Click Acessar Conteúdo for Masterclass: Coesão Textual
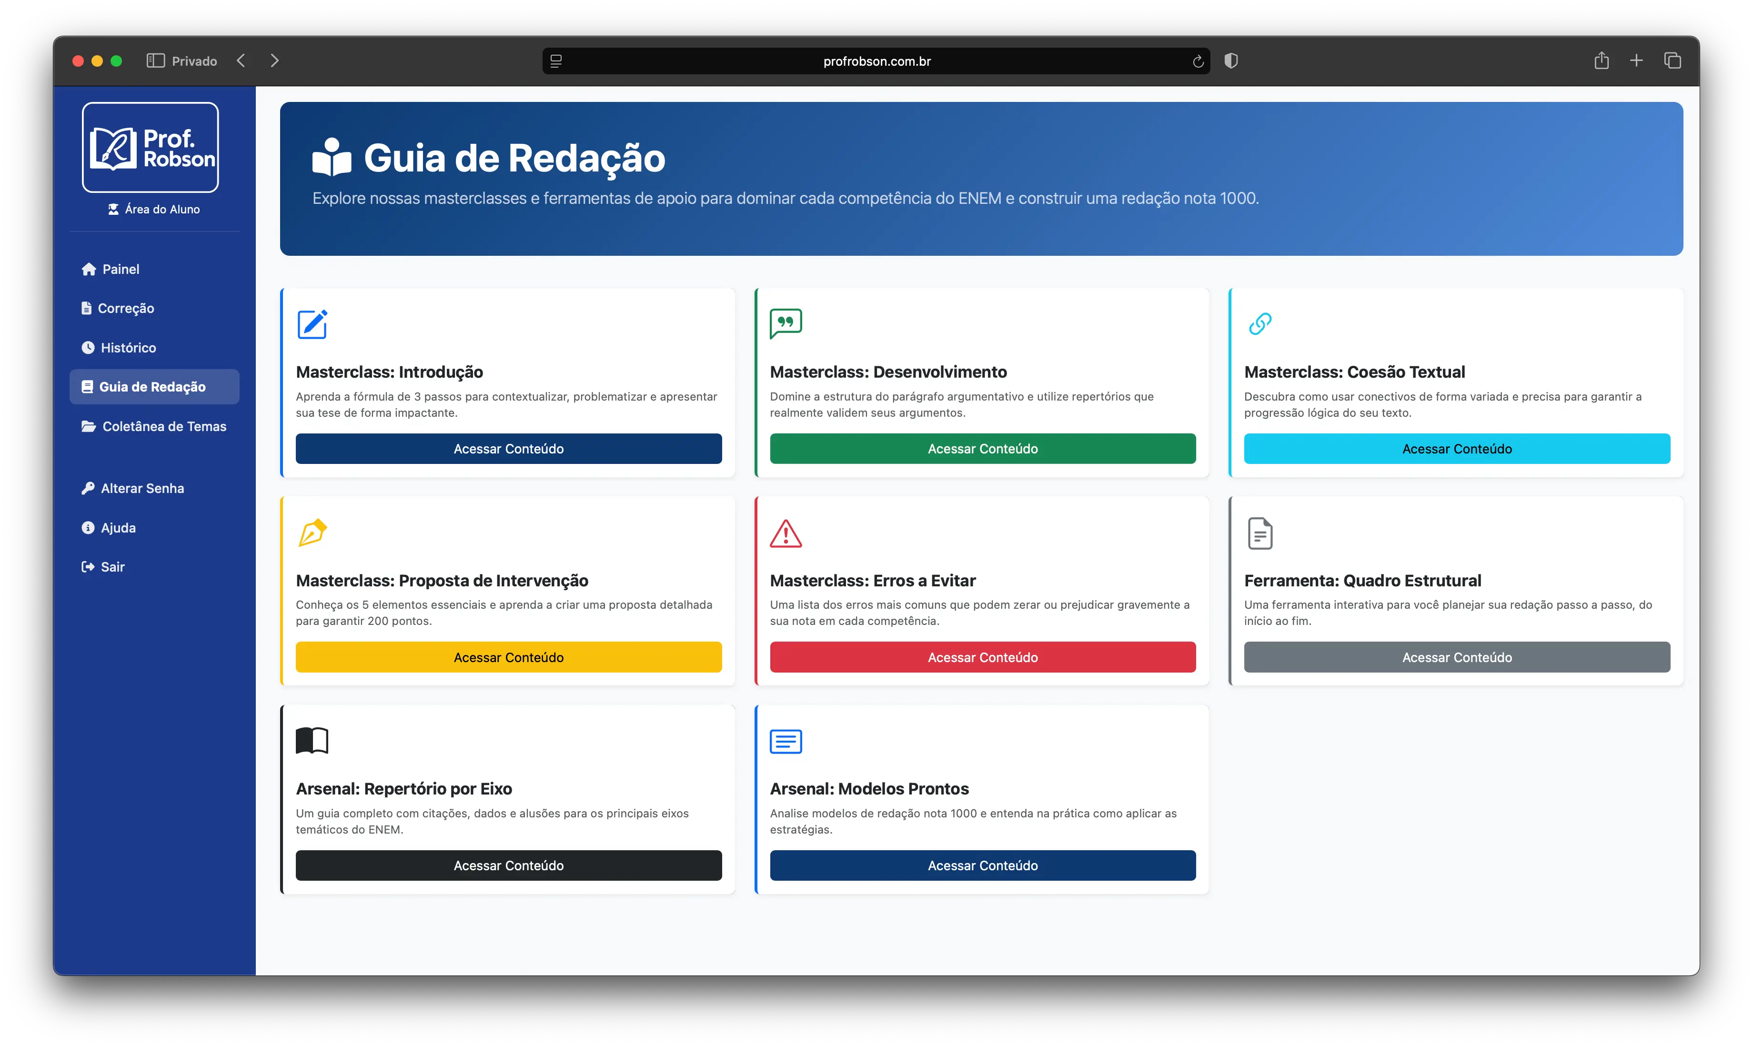This screenshot has width=1753, height=1046. [x=1457, y=449]
